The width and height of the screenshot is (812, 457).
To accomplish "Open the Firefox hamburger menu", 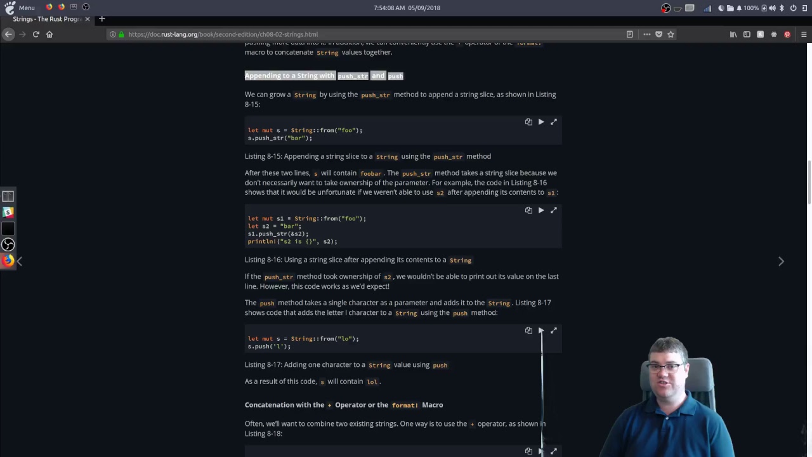I will click(804, 34).
